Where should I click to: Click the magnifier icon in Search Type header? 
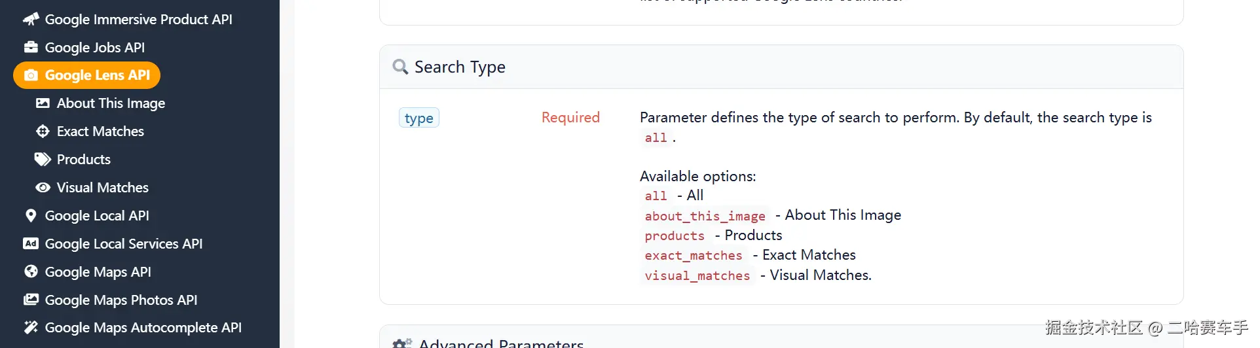pos(400,67)
